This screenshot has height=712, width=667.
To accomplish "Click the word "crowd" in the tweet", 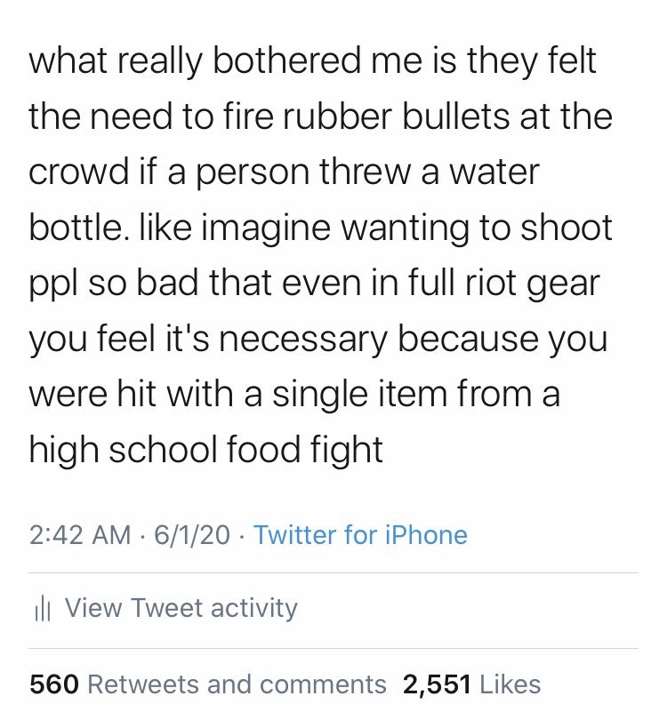I will [78, 172].
